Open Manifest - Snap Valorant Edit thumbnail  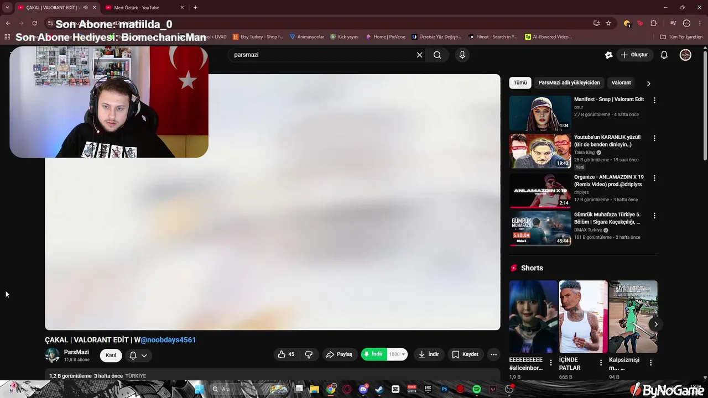[540, 113]
